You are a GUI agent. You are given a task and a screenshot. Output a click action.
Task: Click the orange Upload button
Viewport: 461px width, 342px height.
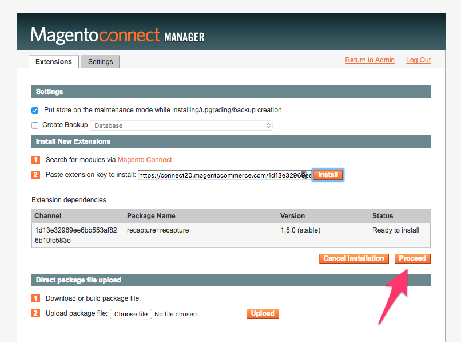click(x=263, y=313)
